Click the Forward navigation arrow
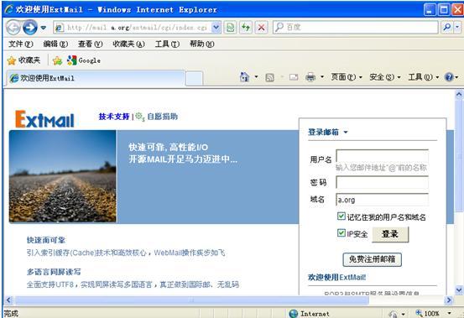 click(x=30, y=28)
